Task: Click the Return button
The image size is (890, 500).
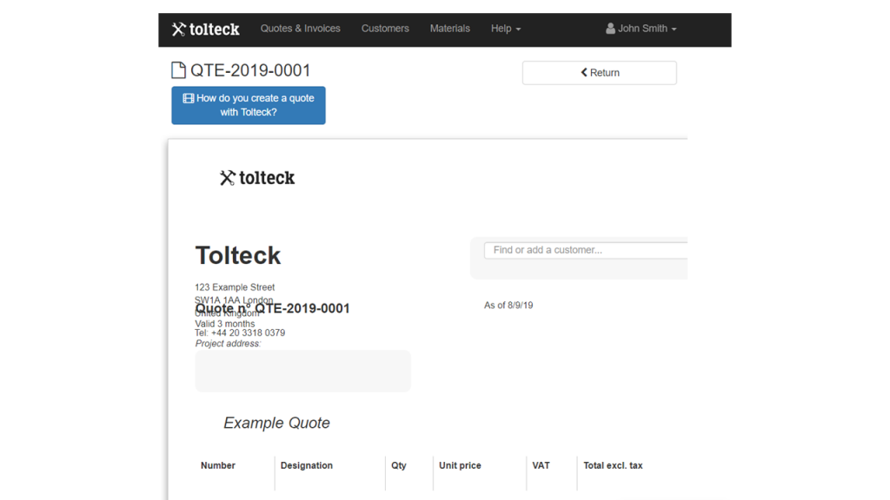Action: tap(600, 73)
